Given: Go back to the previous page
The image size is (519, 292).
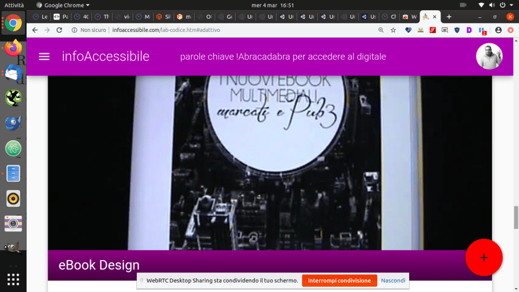Looking at the screenshot, I should pos(35,30).
